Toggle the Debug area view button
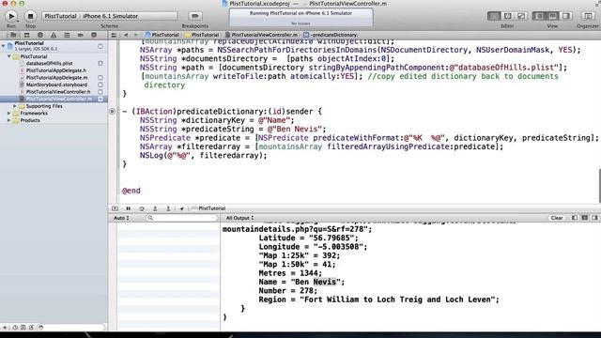 click(553, 16)
